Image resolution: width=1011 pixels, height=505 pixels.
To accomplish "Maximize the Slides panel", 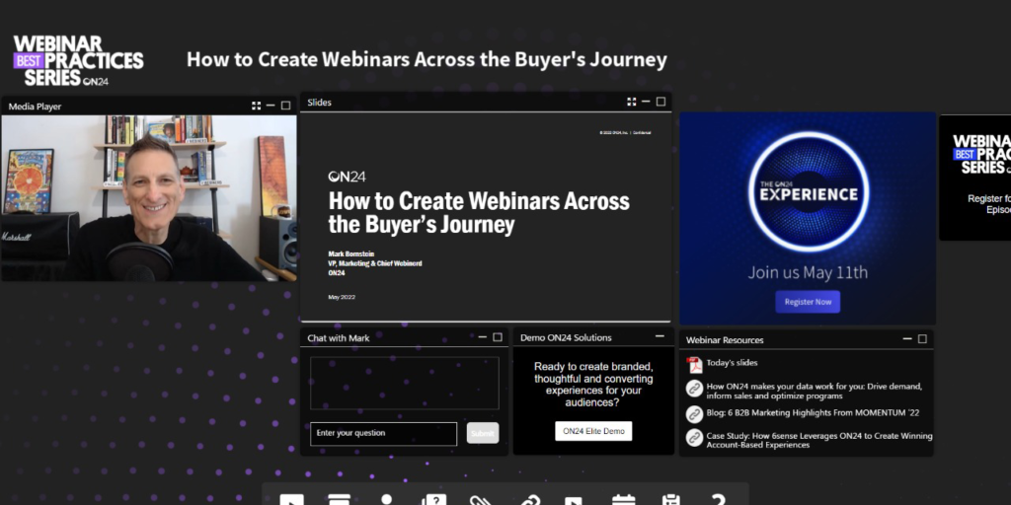I will (x=661, y=102).
